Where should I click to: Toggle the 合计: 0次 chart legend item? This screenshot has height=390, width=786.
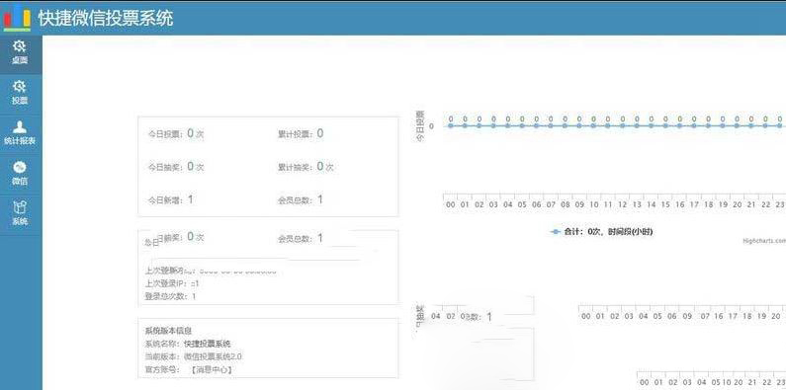coord(601,232)
